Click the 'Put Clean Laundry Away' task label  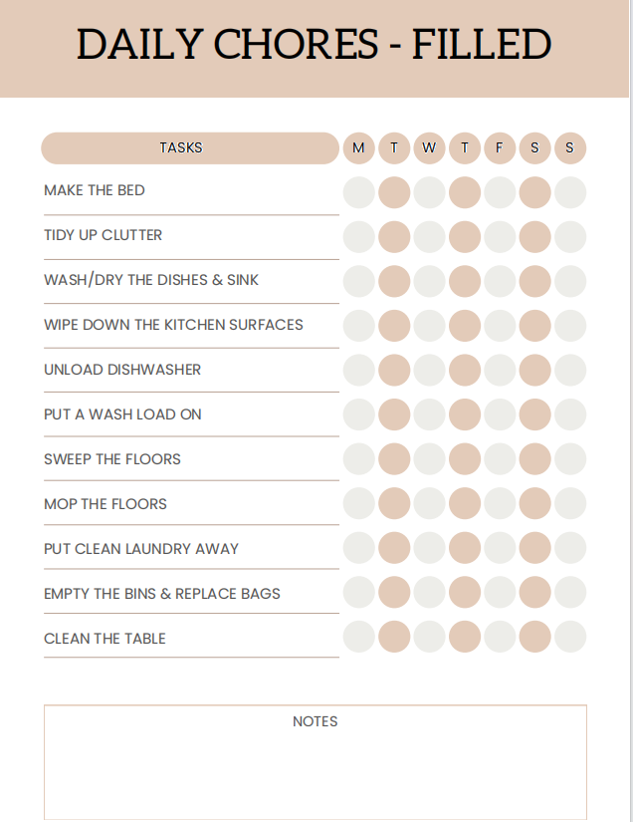point(141,549)
